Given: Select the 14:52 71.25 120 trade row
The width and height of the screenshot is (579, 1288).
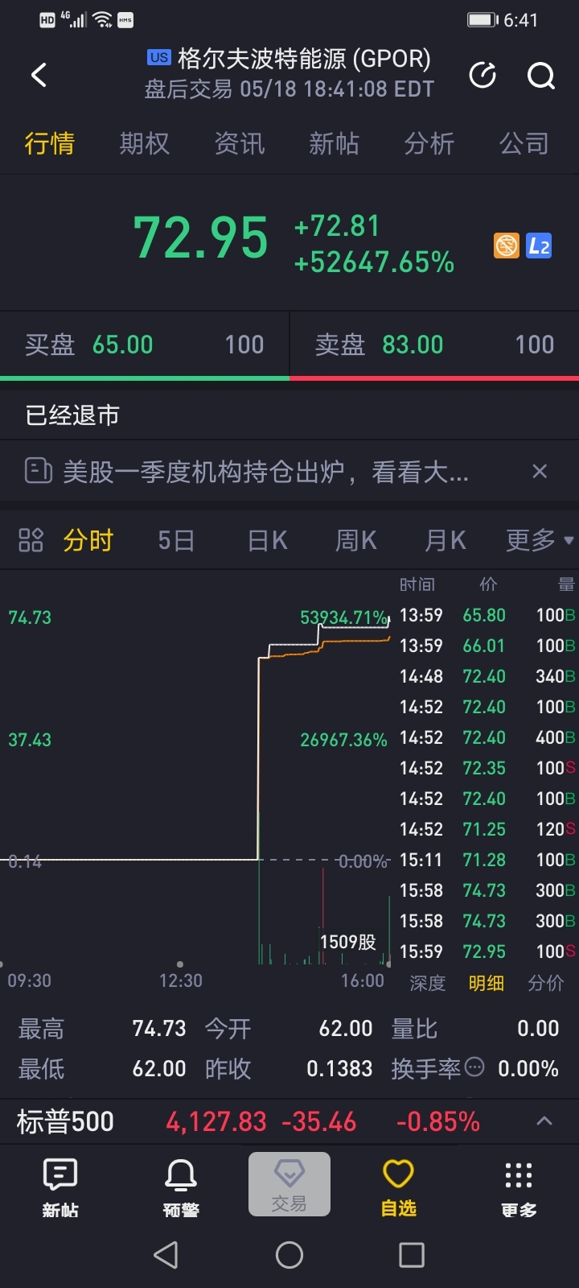Looking at the screenshot, I should coord(487,829).
